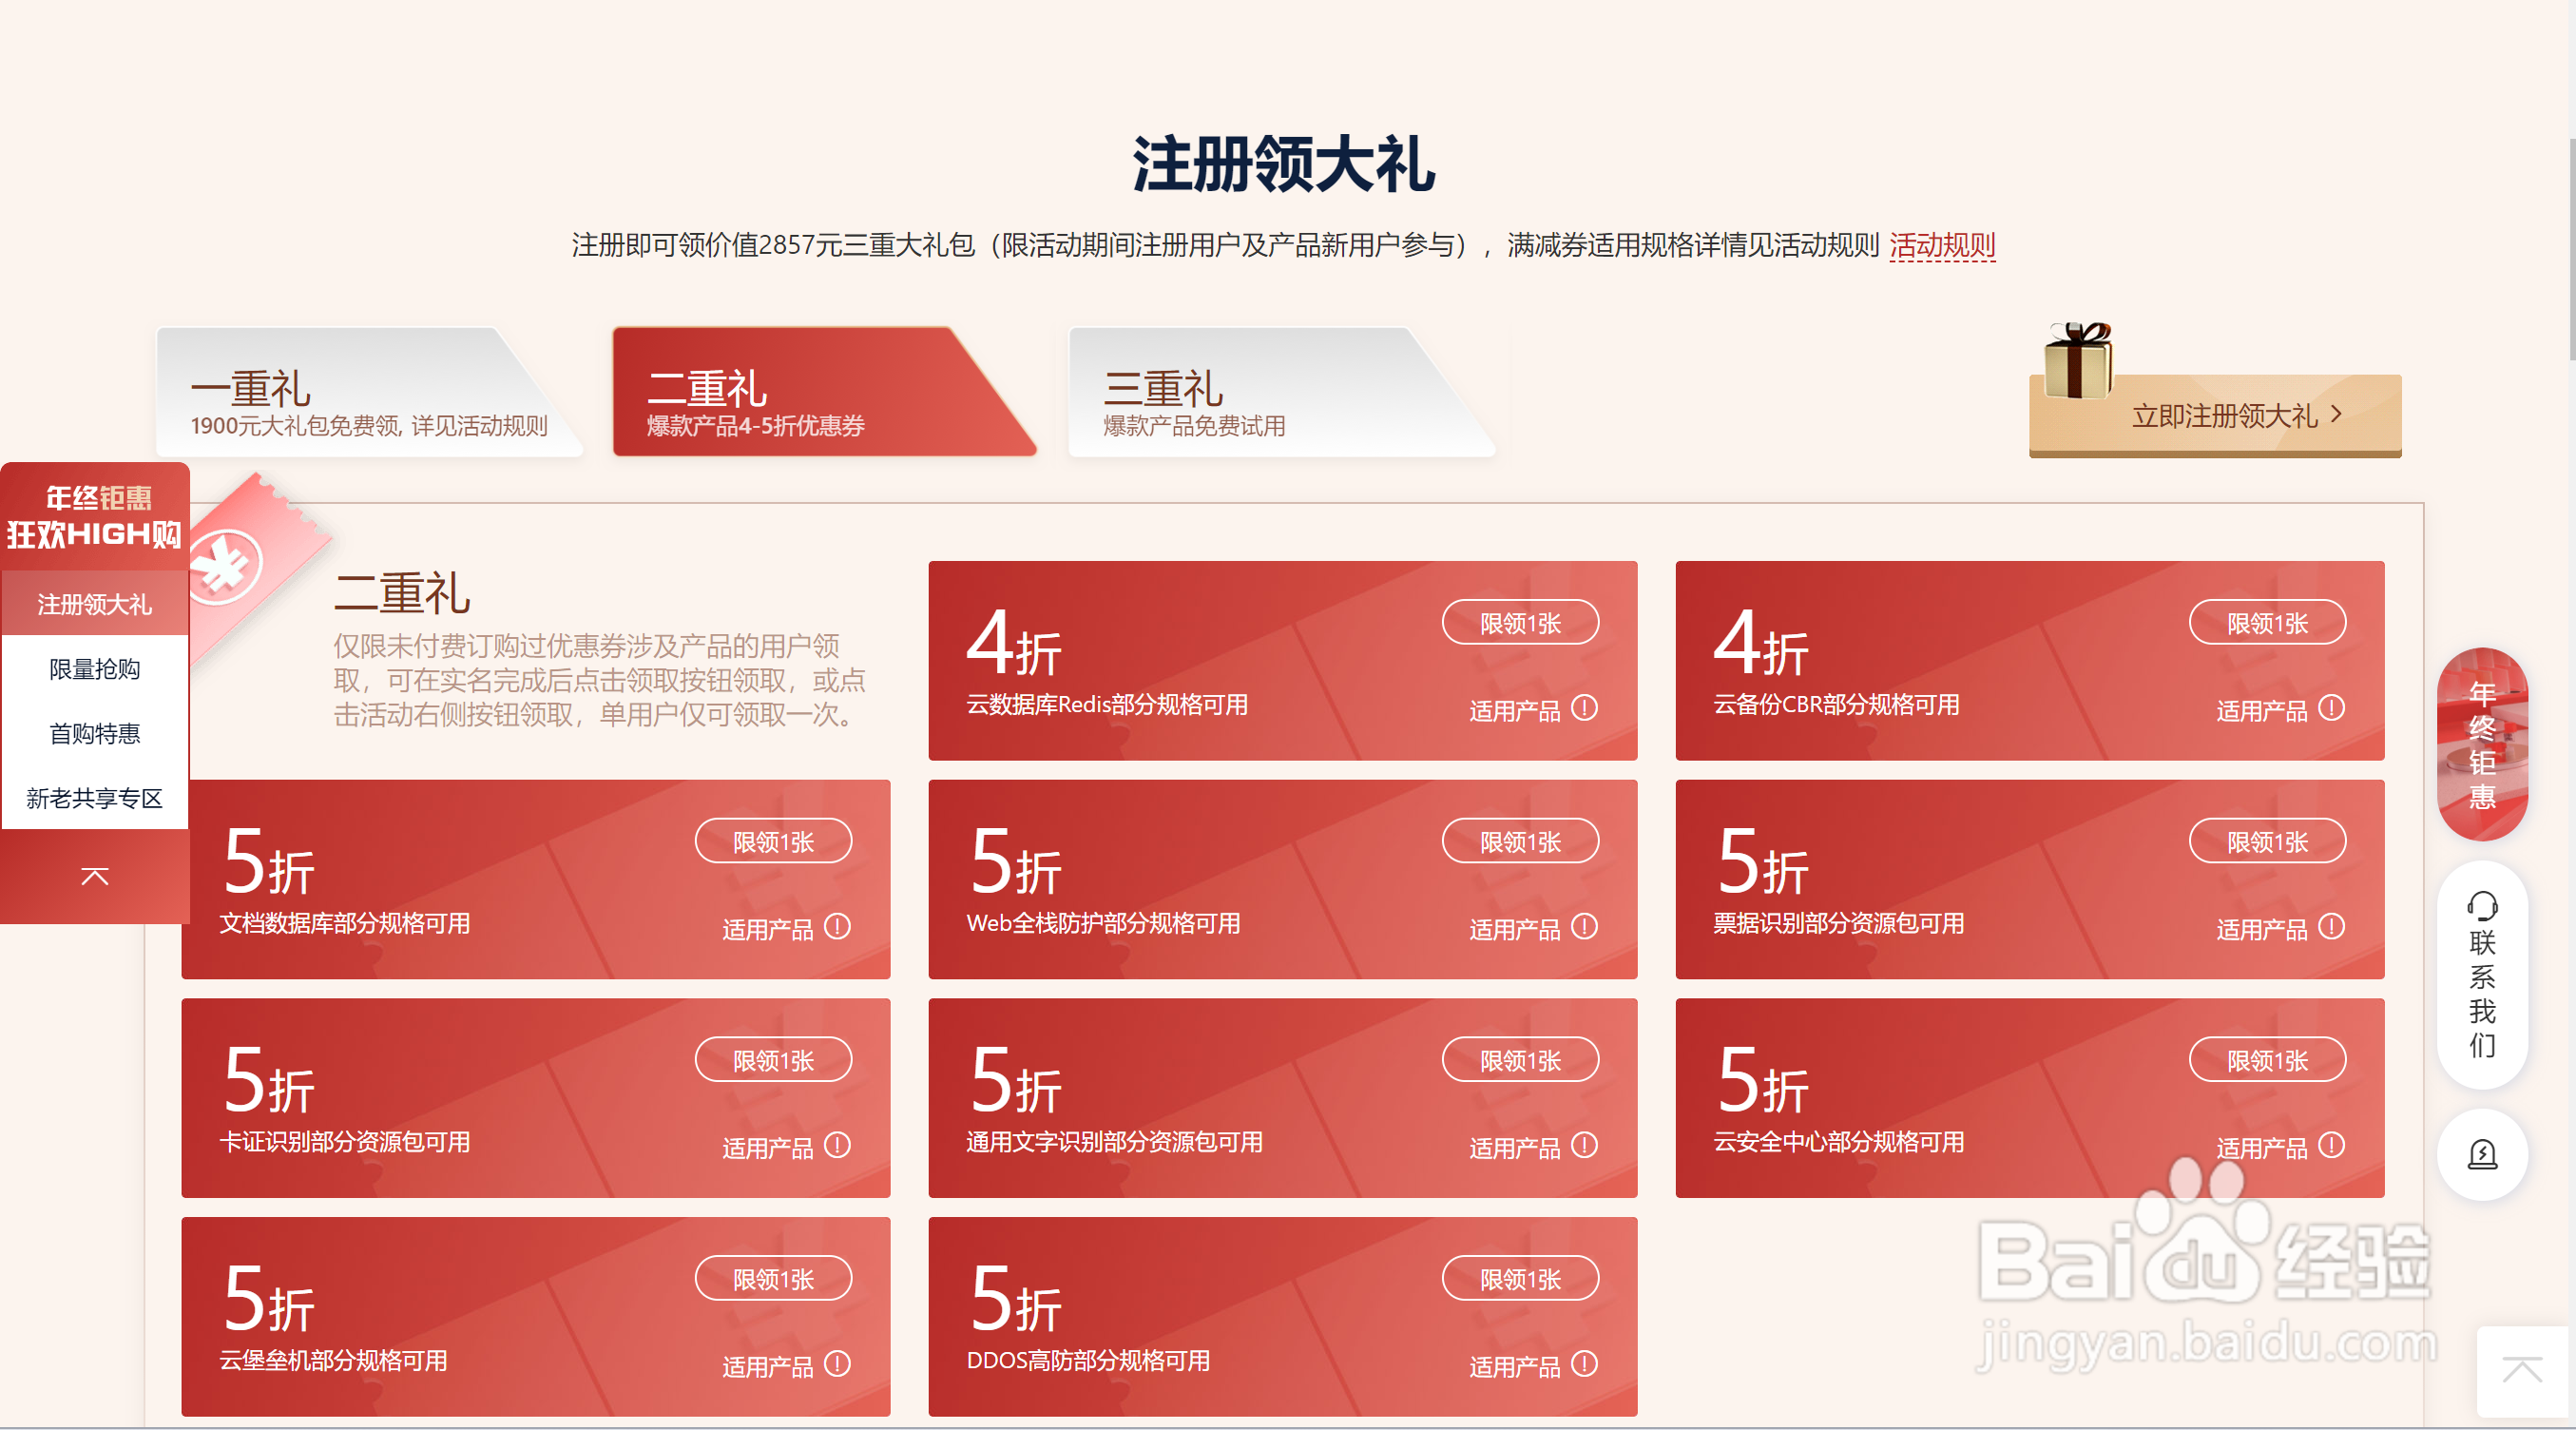This screenshot has width=2576, height=1430.
Task: Open 新老共享专区 in sidebar
Action: click(x=95, y=798)
